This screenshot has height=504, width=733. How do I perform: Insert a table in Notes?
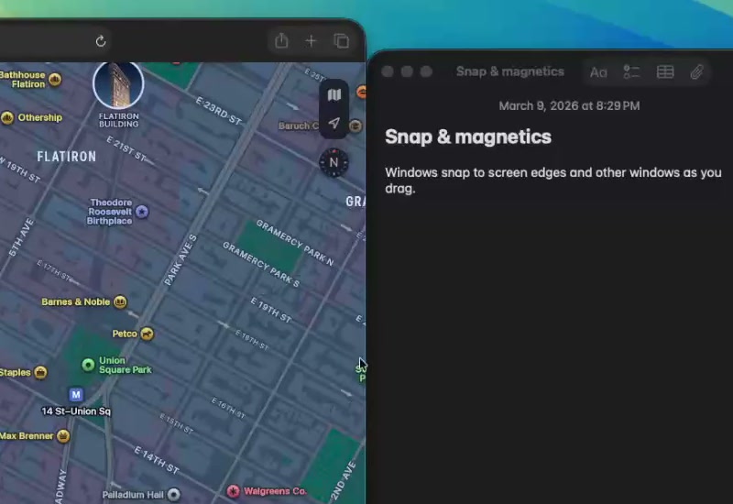coord(665,72)
